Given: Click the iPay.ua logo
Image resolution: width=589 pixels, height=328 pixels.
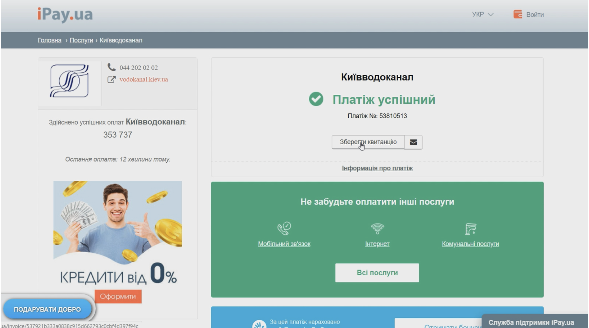Looking at the screenshot, I should click(65, 15).
